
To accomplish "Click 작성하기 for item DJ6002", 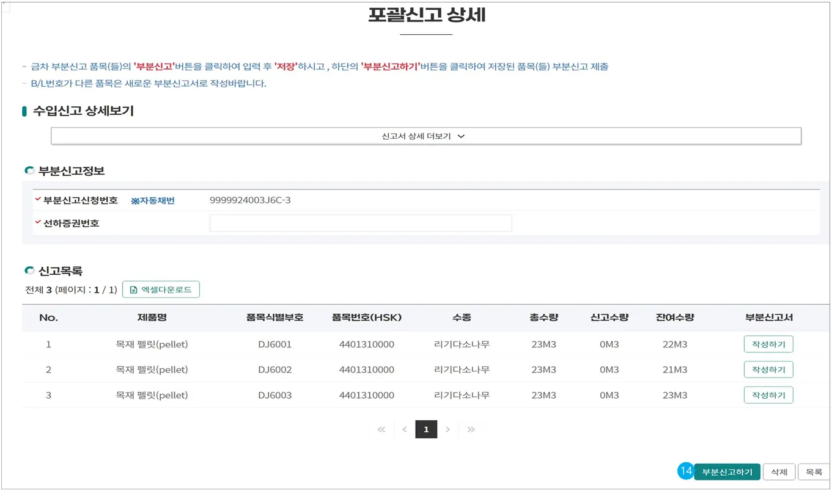I will 768,370.
